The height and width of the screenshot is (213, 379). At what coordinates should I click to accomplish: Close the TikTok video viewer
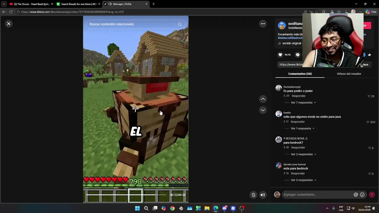[9, 24]
